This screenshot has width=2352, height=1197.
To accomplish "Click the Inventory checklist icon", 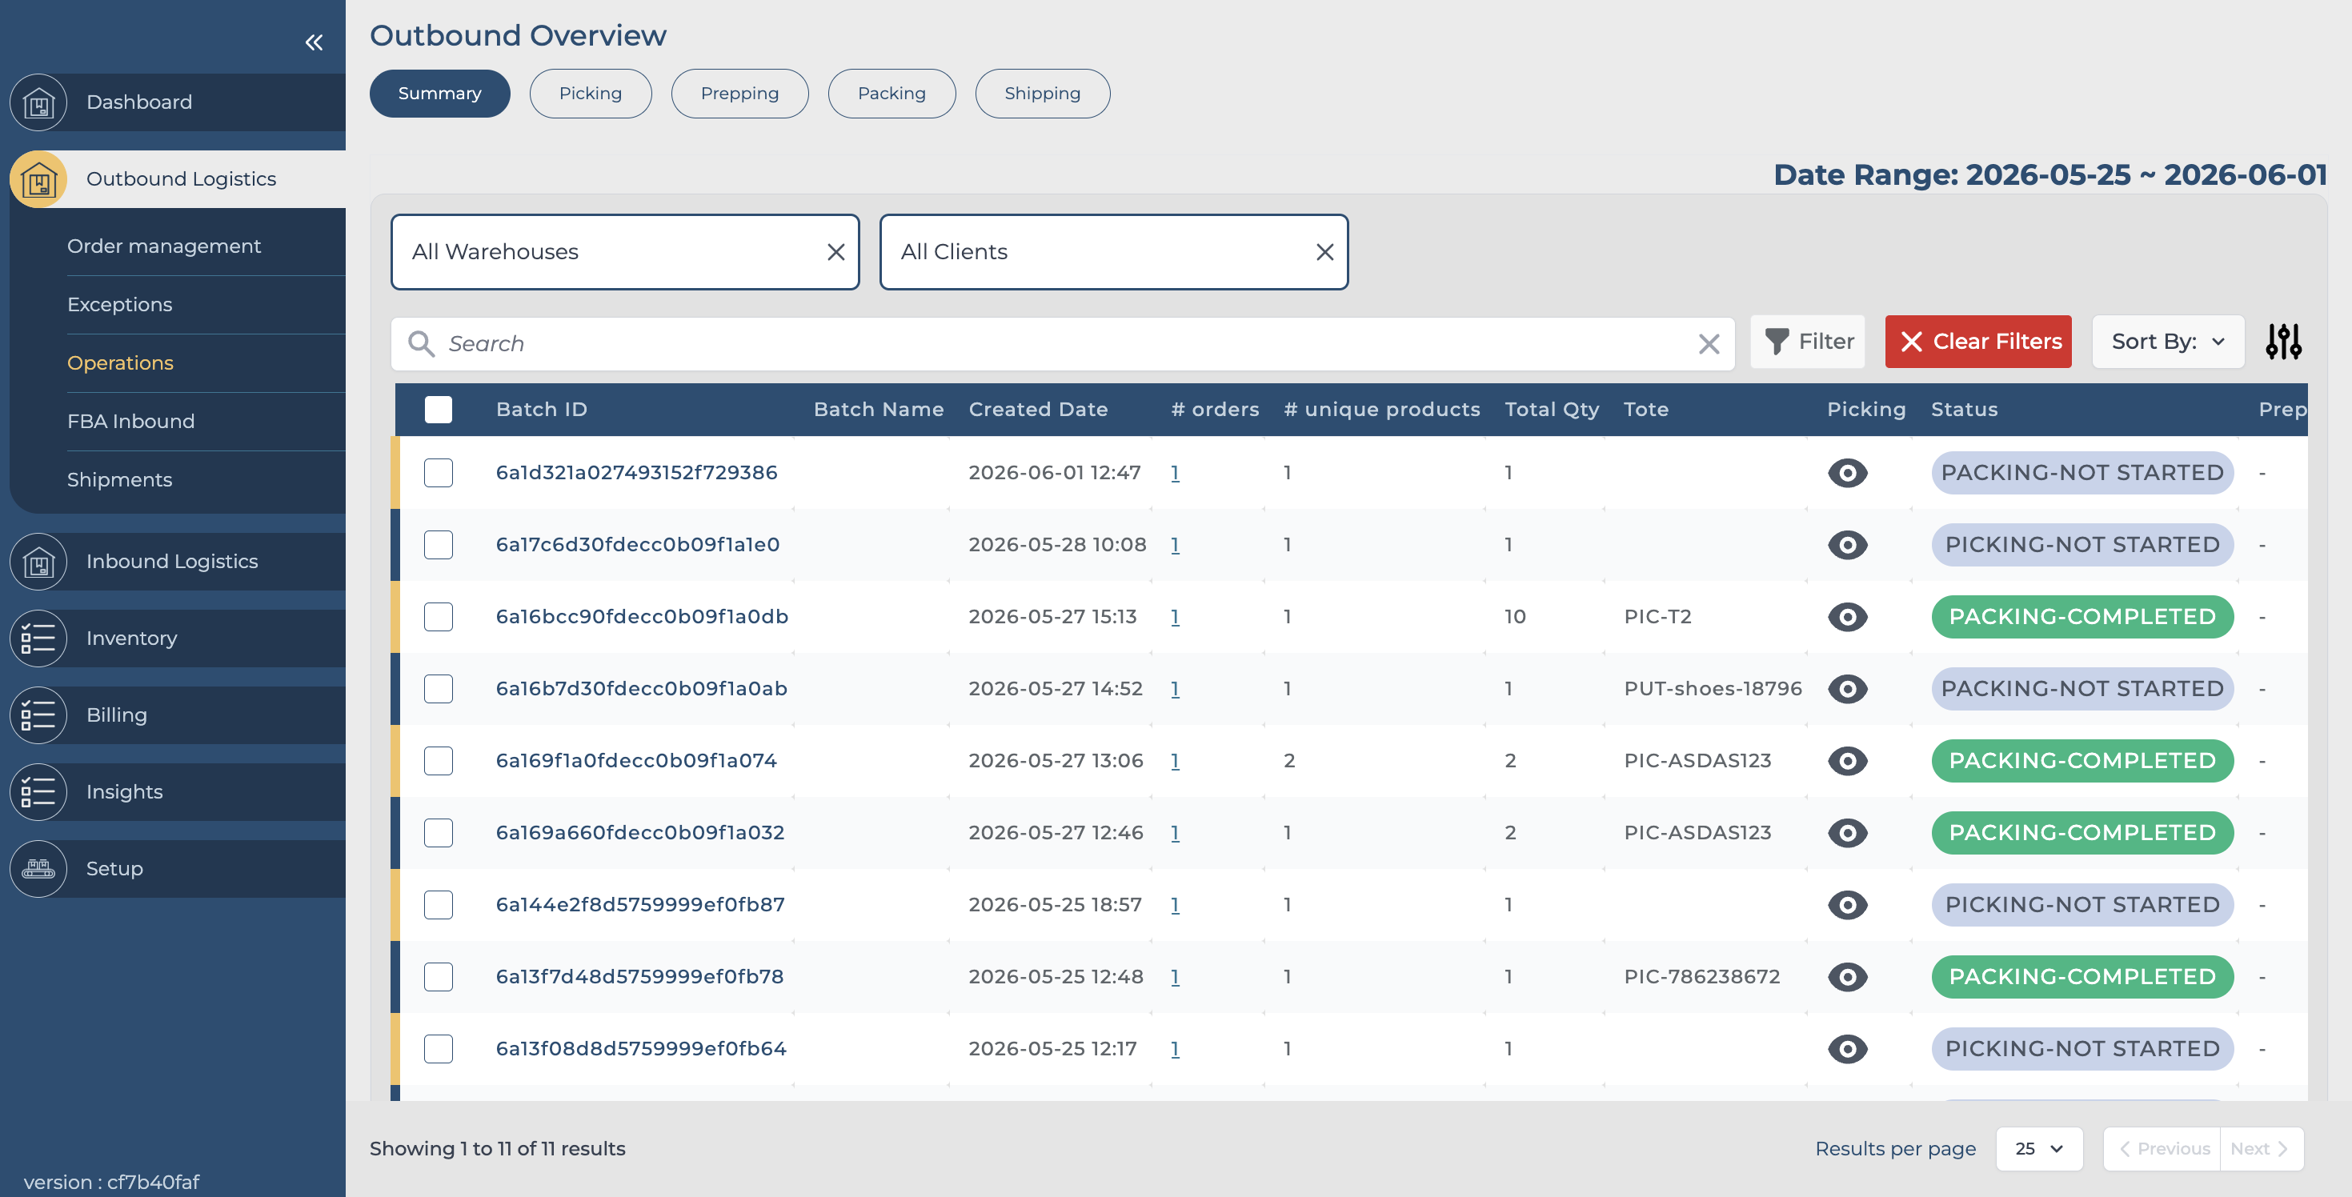I will click(38, 639).
